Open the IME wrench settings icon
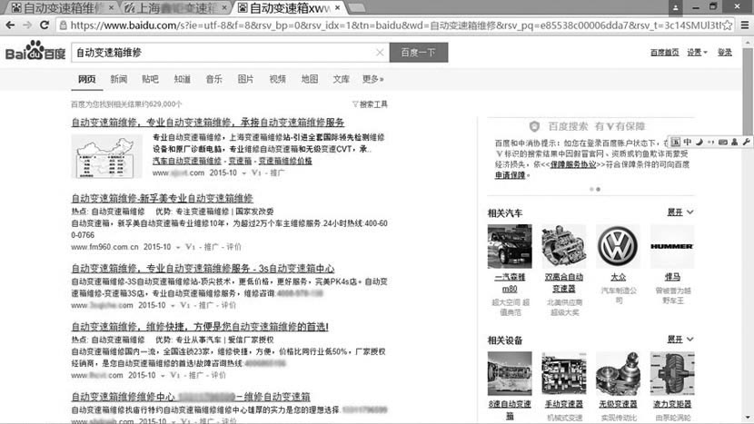754x424 pixels. coord(747,142)
